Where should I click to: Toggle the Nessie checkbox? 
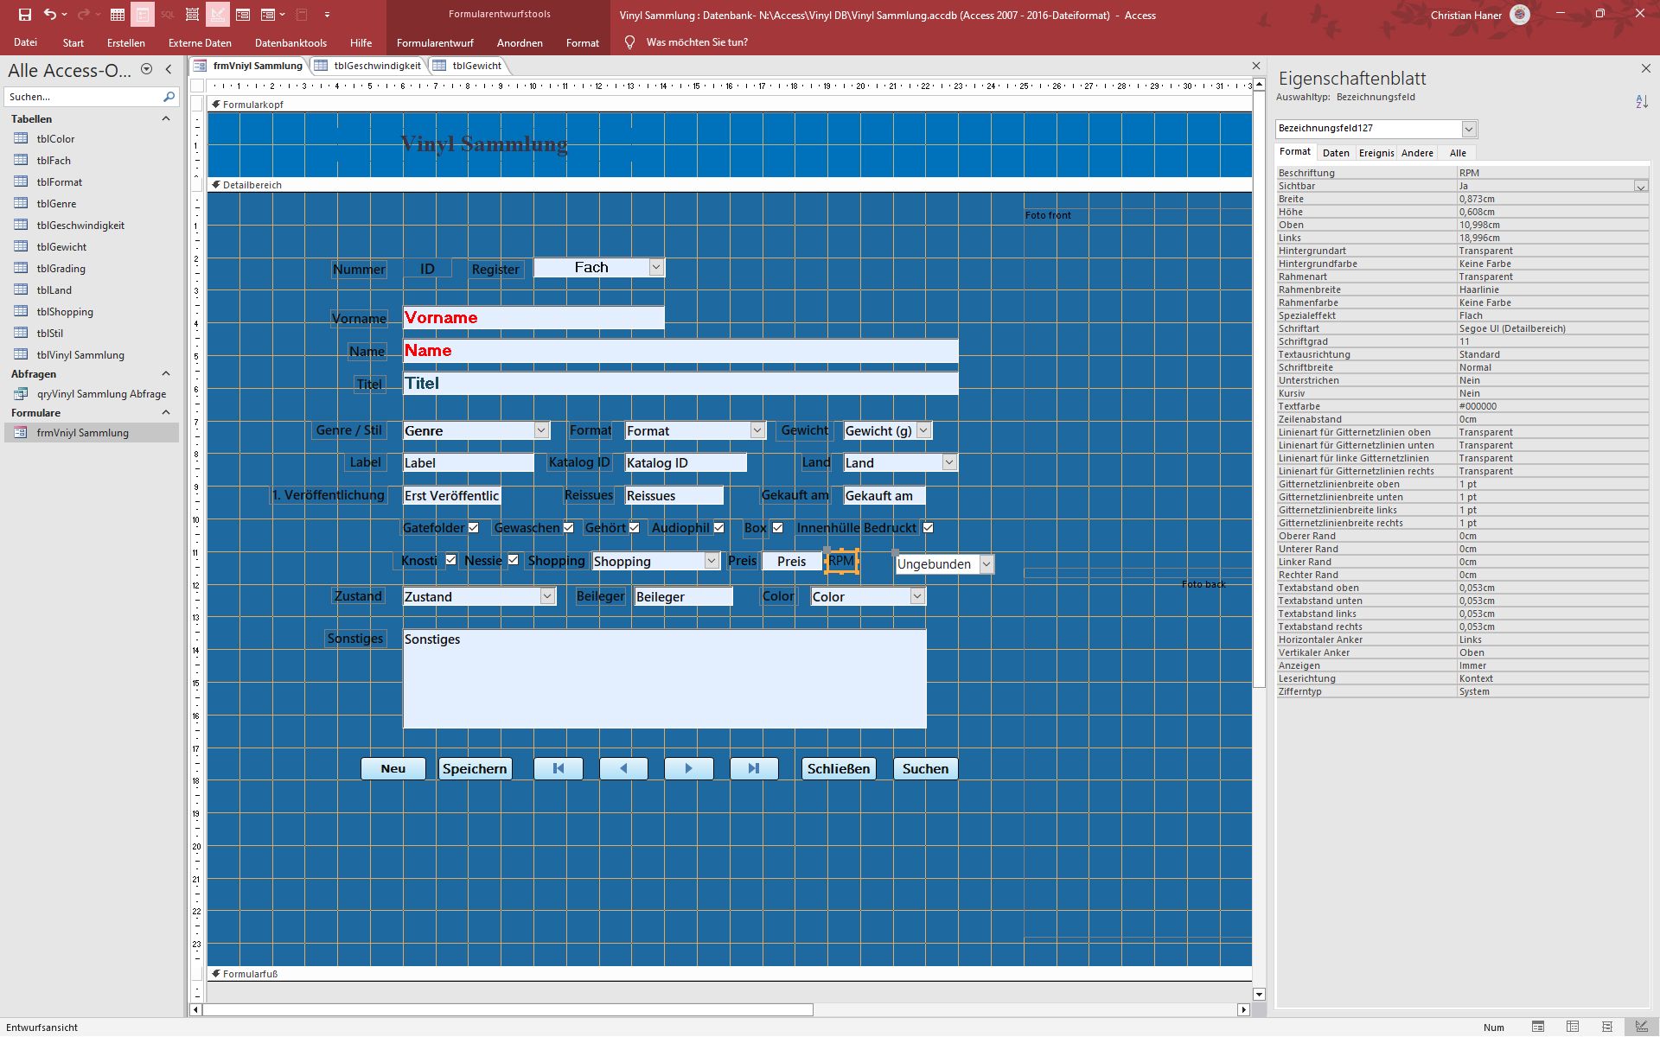click(x=514, y=560)
